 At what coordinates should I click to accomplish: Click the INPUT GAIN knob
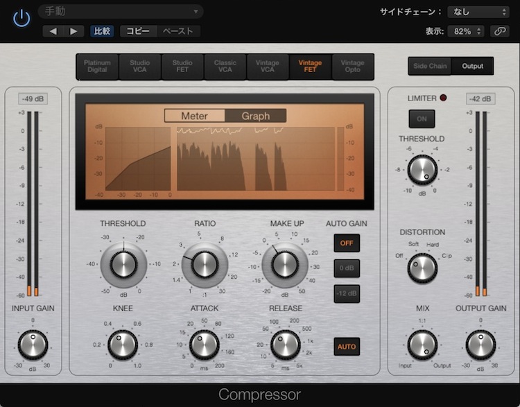(33, 345)
